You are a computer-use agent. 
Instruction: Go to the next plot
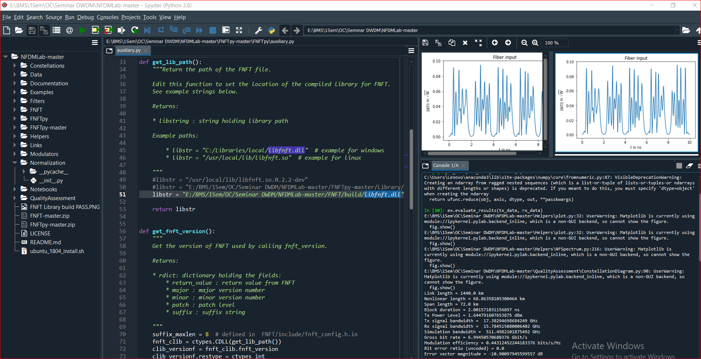(x=508, y=43)
